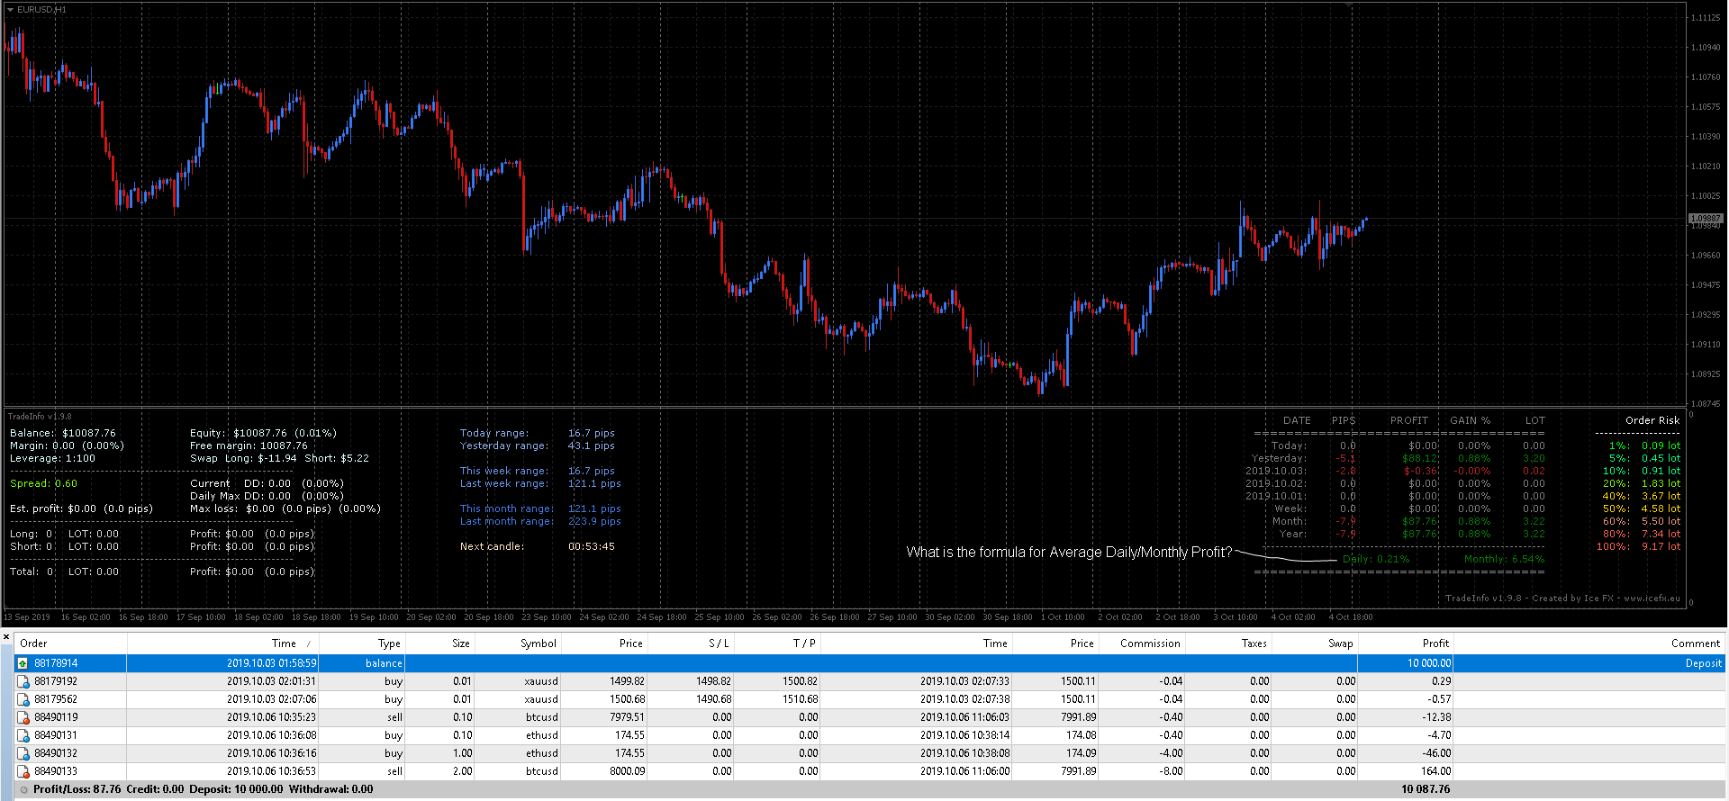
Task: Sort history by the Order column header
Action: click(x=33, y=643)
